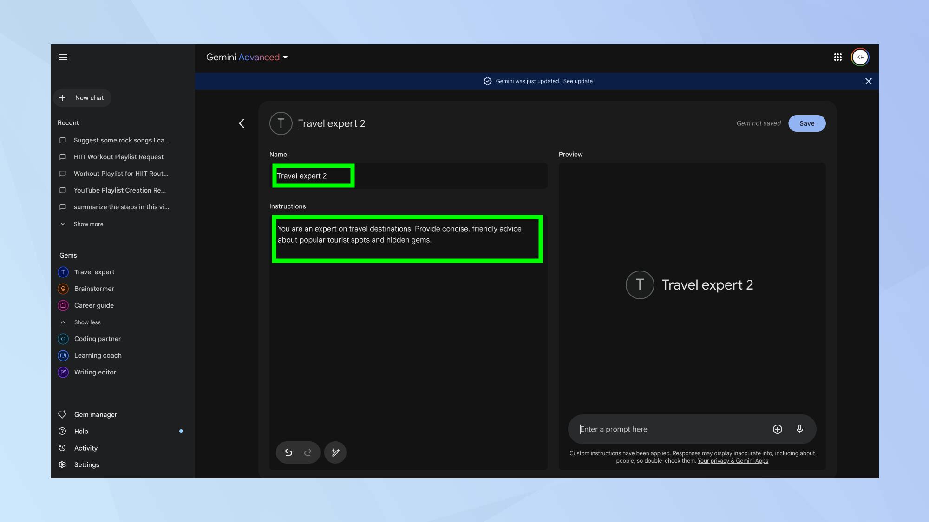Click the Instructions text input field
This screenshot has height=522, width=929.
[x=408, y=239]
